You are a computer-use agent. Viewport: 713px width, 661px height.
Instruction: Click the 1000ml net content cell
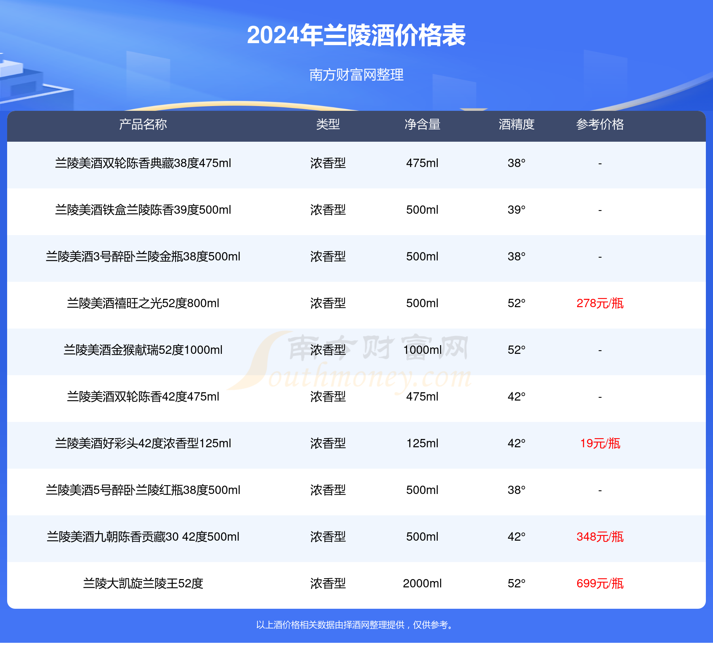coord(422,350)
